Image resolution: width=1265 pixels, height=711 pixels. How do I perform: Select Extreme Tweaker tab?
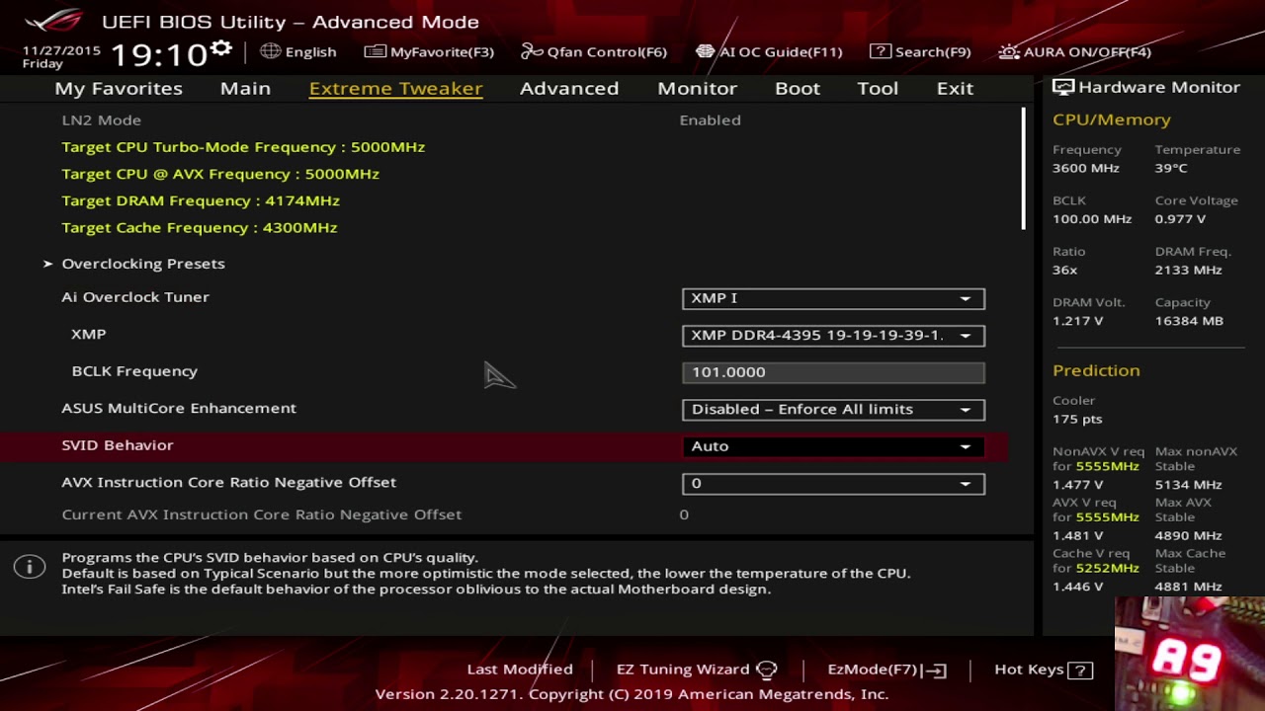point(395,88)
